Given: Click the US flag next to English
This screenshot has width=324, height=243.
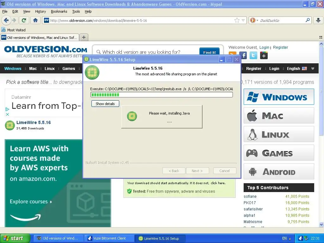Looking at the screenshot, I should click(x=304, y=68).
